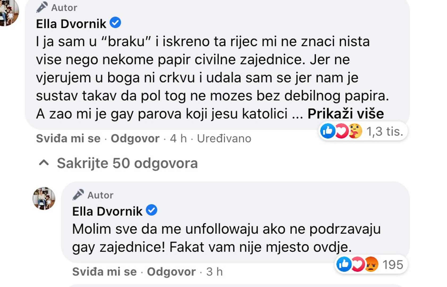Click the verified badge on the reply comment
447x287 pixels.
(x=152, y=210)
